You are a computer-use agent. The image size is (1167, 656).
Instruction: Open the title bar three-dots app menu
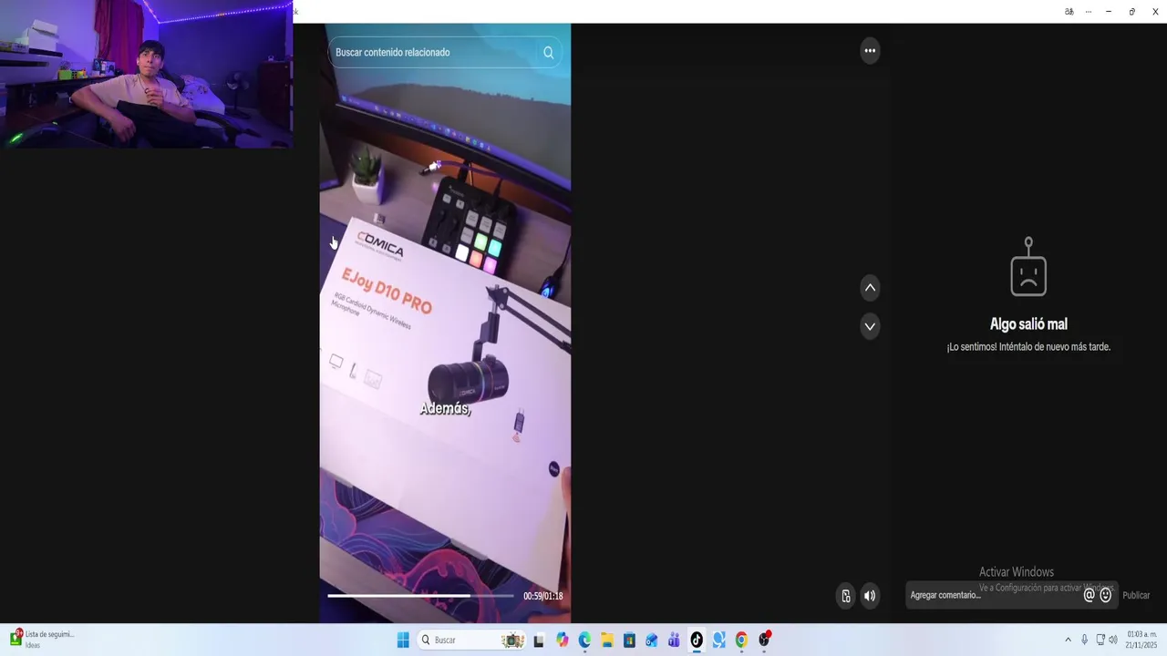[1088, 12]
